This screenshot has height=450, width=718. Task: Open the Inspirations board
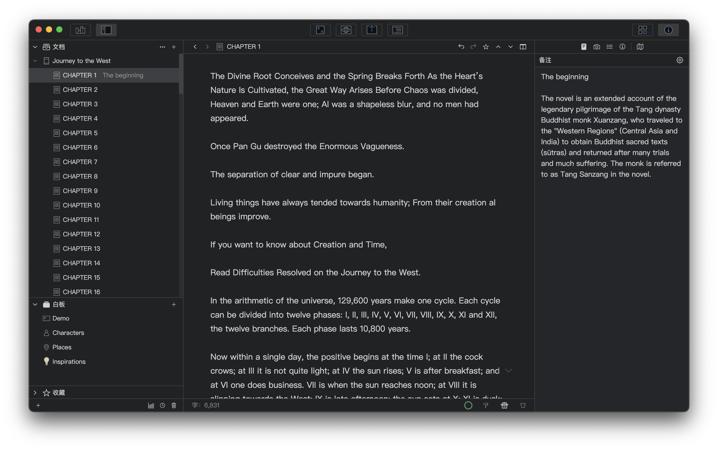[x=106, y=361]
